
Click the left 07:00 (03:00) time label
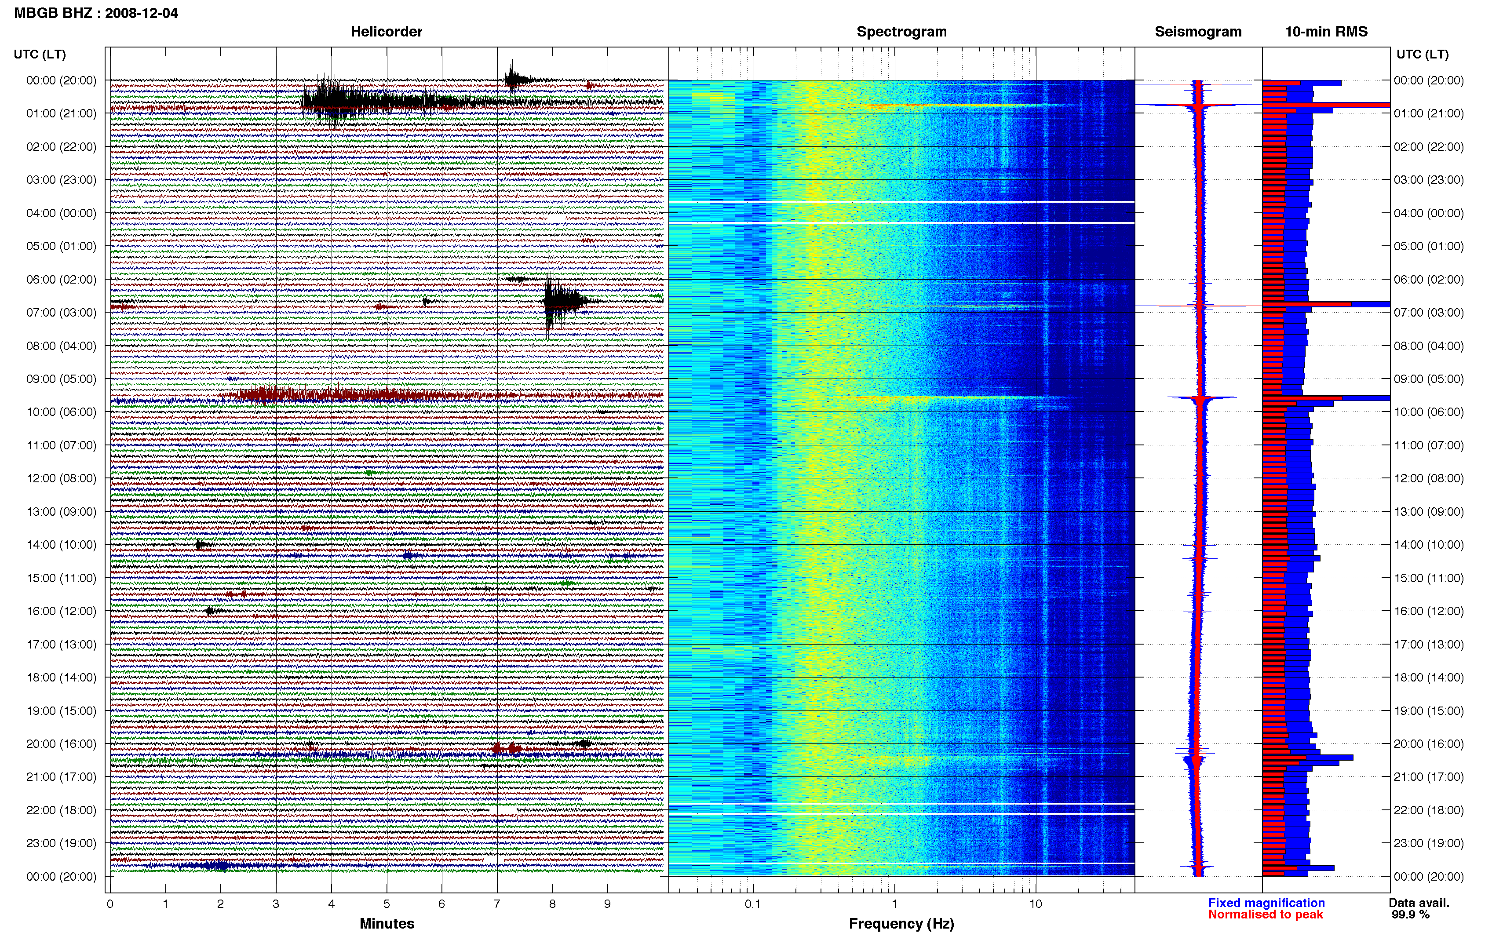click(61, 312)
